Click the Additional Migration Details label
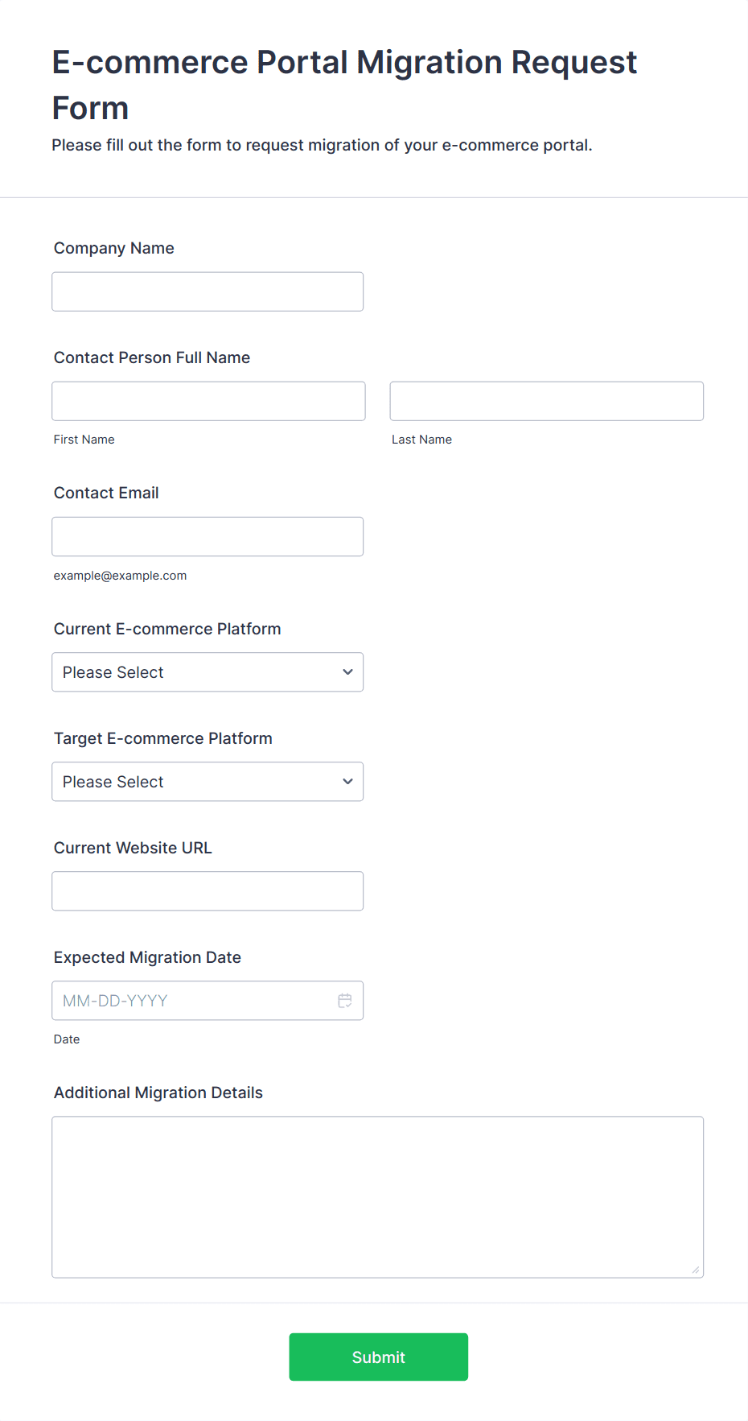Viewport: 748px width, 1421px height. pyautogui.click(x=158, y=1093)
